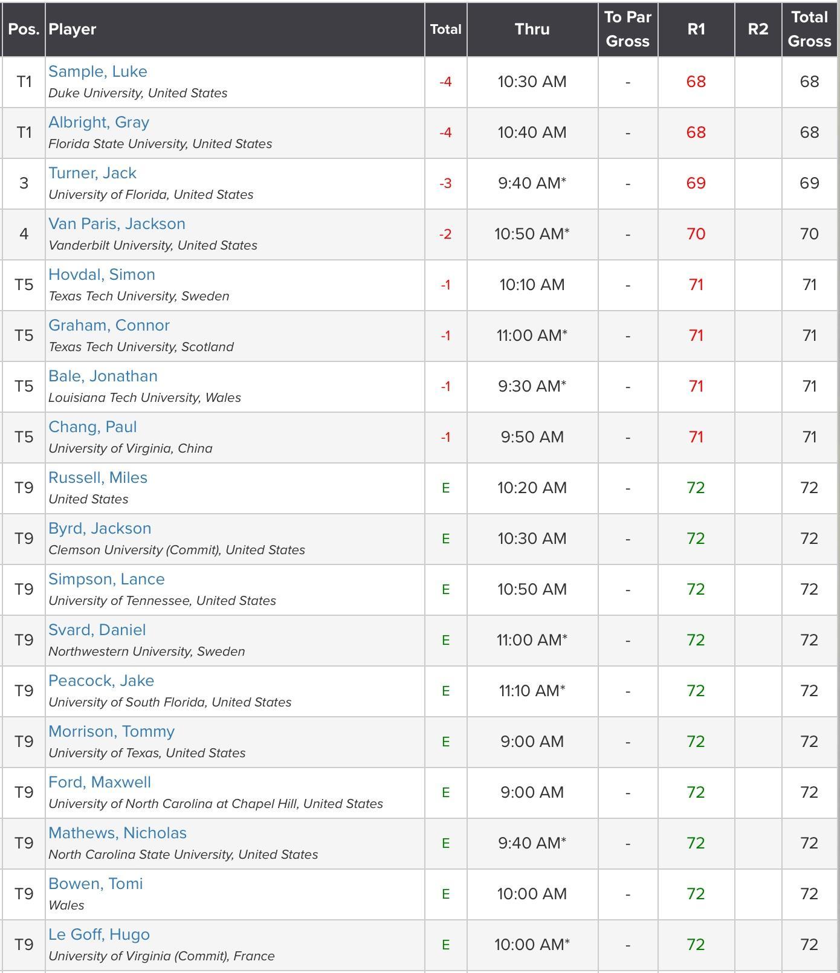View Connor Graham's profile

point(109,325)
